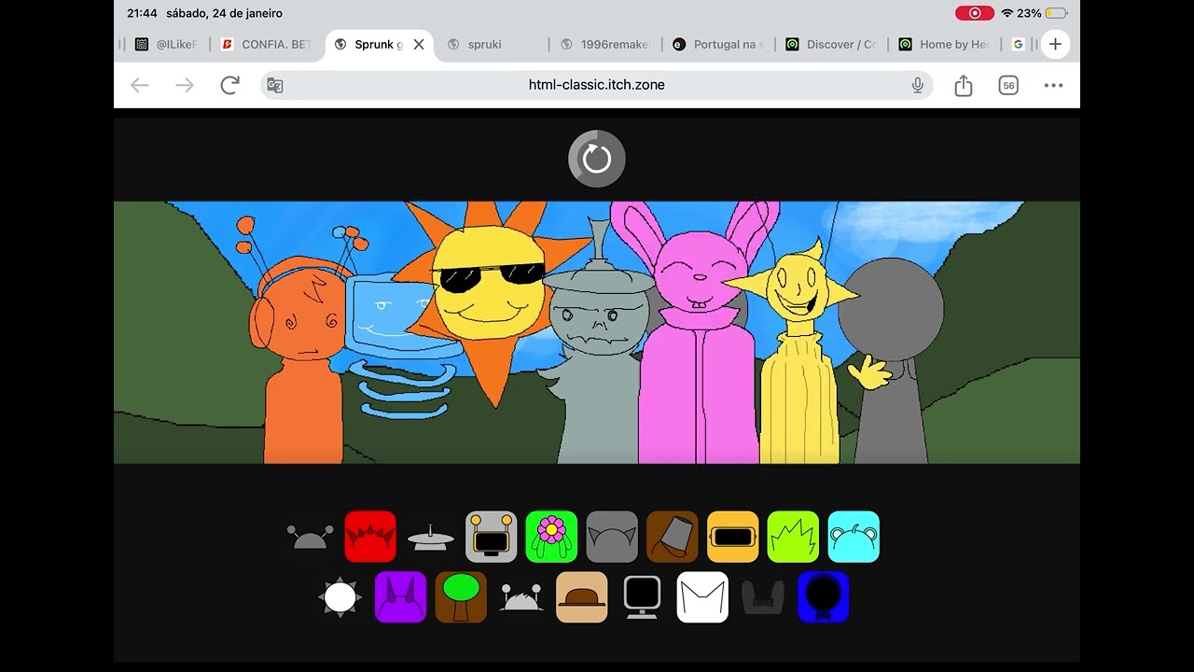Switch to the CONFIA. BET tab
Viewport: 1194px width, 672px height.
click(x=267, y=44)
